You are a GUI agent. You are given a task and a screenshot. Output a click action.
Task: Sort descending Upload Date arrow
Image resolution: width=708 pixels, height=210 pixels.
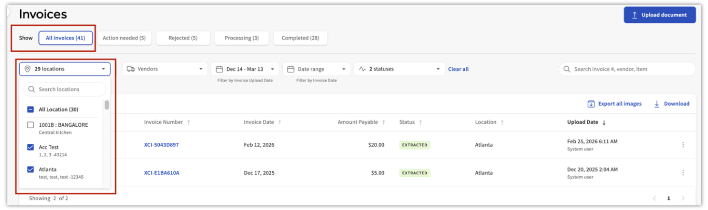click(x=604, y=123)
